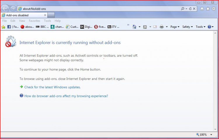Close the Add-ons disabled tab

[x=45, y=15]
